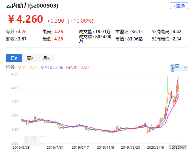The height and width of the screenshot is (152, 190).
Task: Click the 2019/7/31 date on the x-axis
Action: pos(55,148)
